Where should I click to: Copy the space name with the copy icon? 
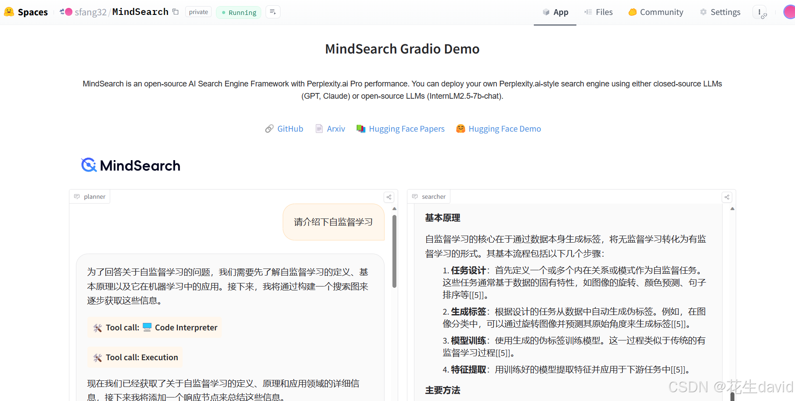[176, 12]
